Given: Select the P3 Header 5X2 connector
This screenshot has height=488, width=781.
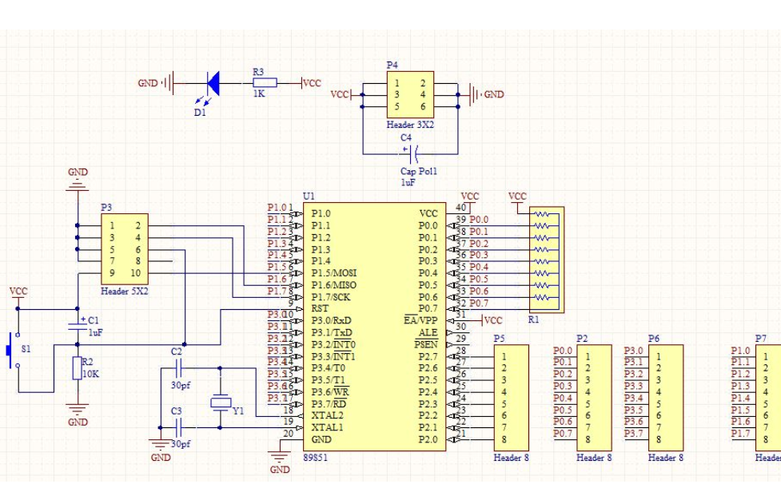Looking at the screenshot, I should [124, 249].
